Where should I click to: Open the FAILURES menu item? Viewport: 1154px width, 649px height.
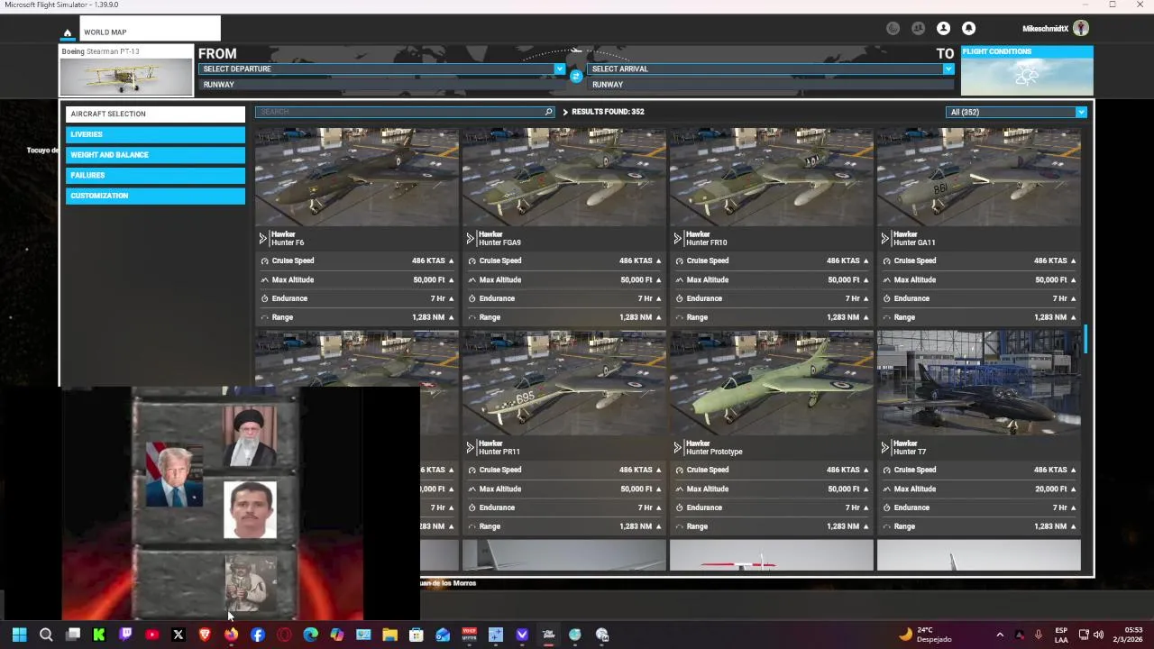click(155, 175)
